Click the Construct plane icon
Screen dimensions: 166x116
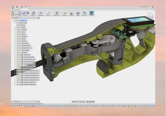click(x=57, y=13)
